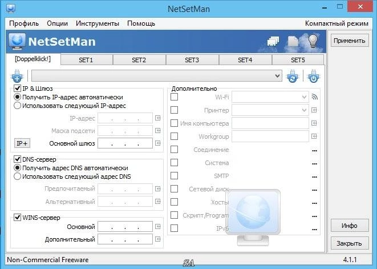The height and width of the screenshot is (269, 377).
Task: Switch to the SET3 tab
Action: pos(192,60)
